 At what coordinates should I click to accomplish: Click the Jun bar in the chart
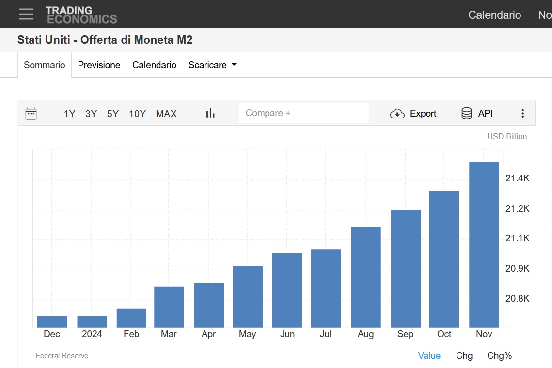287,291
